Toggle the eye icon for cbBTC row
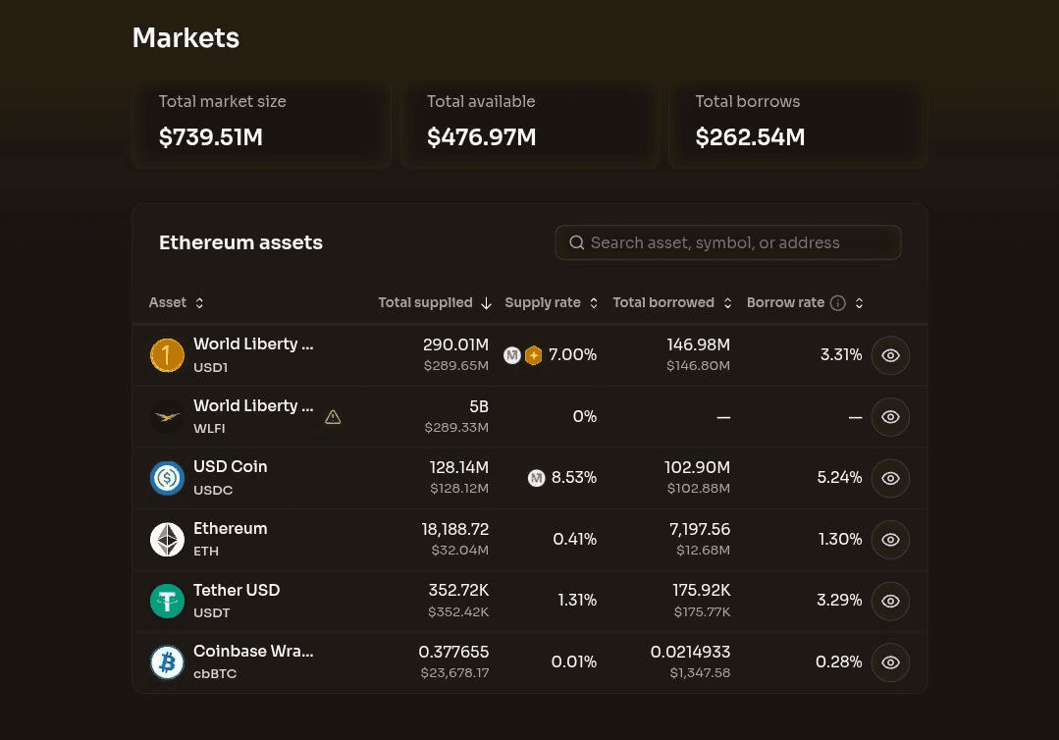This screenshot has height=740, width=1059. (890, 662)
